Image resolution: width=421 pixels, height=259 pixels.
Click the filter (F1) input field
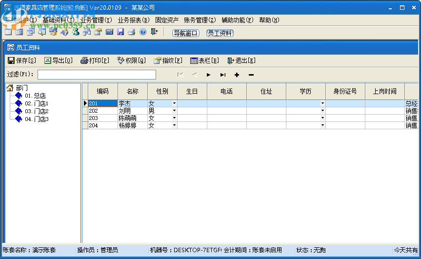click(x=97, y=74)
